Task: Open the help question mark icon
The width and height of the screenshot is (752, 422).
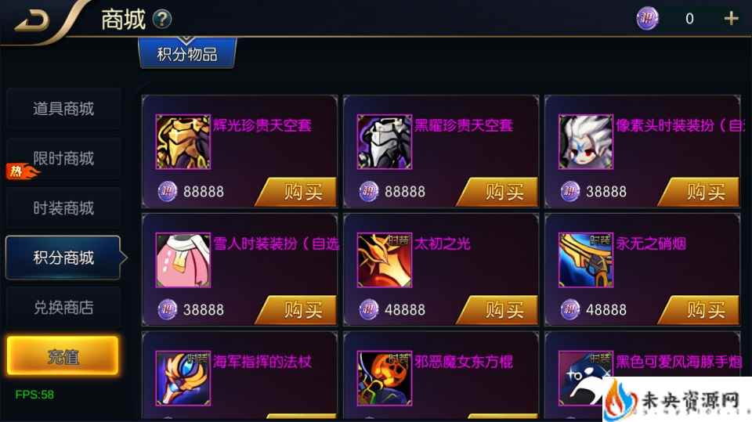Action: (x=162, y=19)
